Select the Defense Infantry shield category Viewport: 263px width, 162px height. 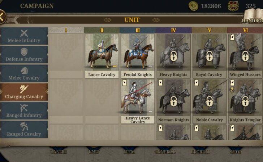[x=24, y=55]
